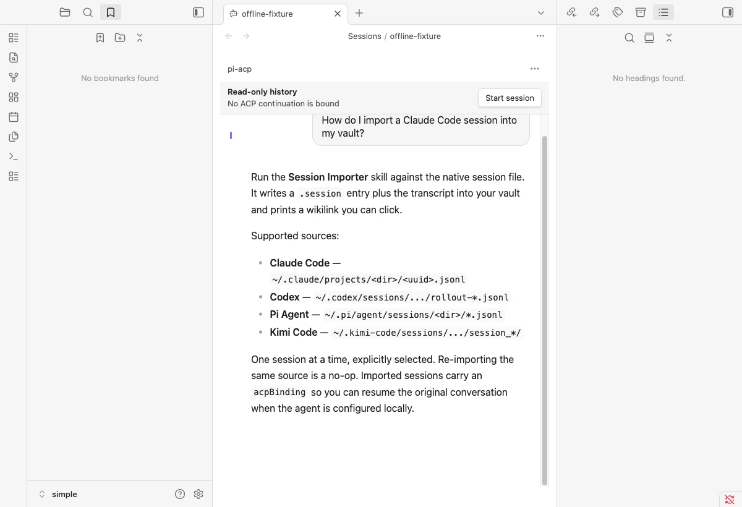Image resolution: width=742 pixels, height=507 pixels.
Task: Open the backlinks pane icon
Action: click(572, 12)
